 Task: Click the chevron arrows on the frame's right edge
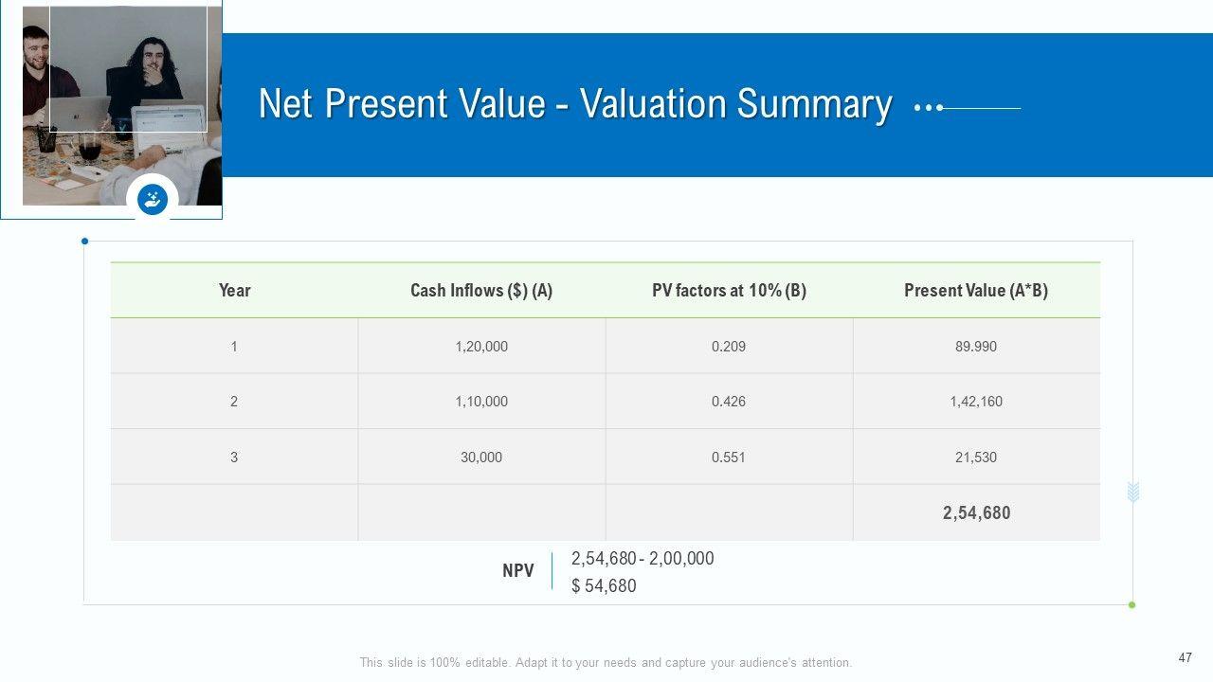coord(1132,492)
